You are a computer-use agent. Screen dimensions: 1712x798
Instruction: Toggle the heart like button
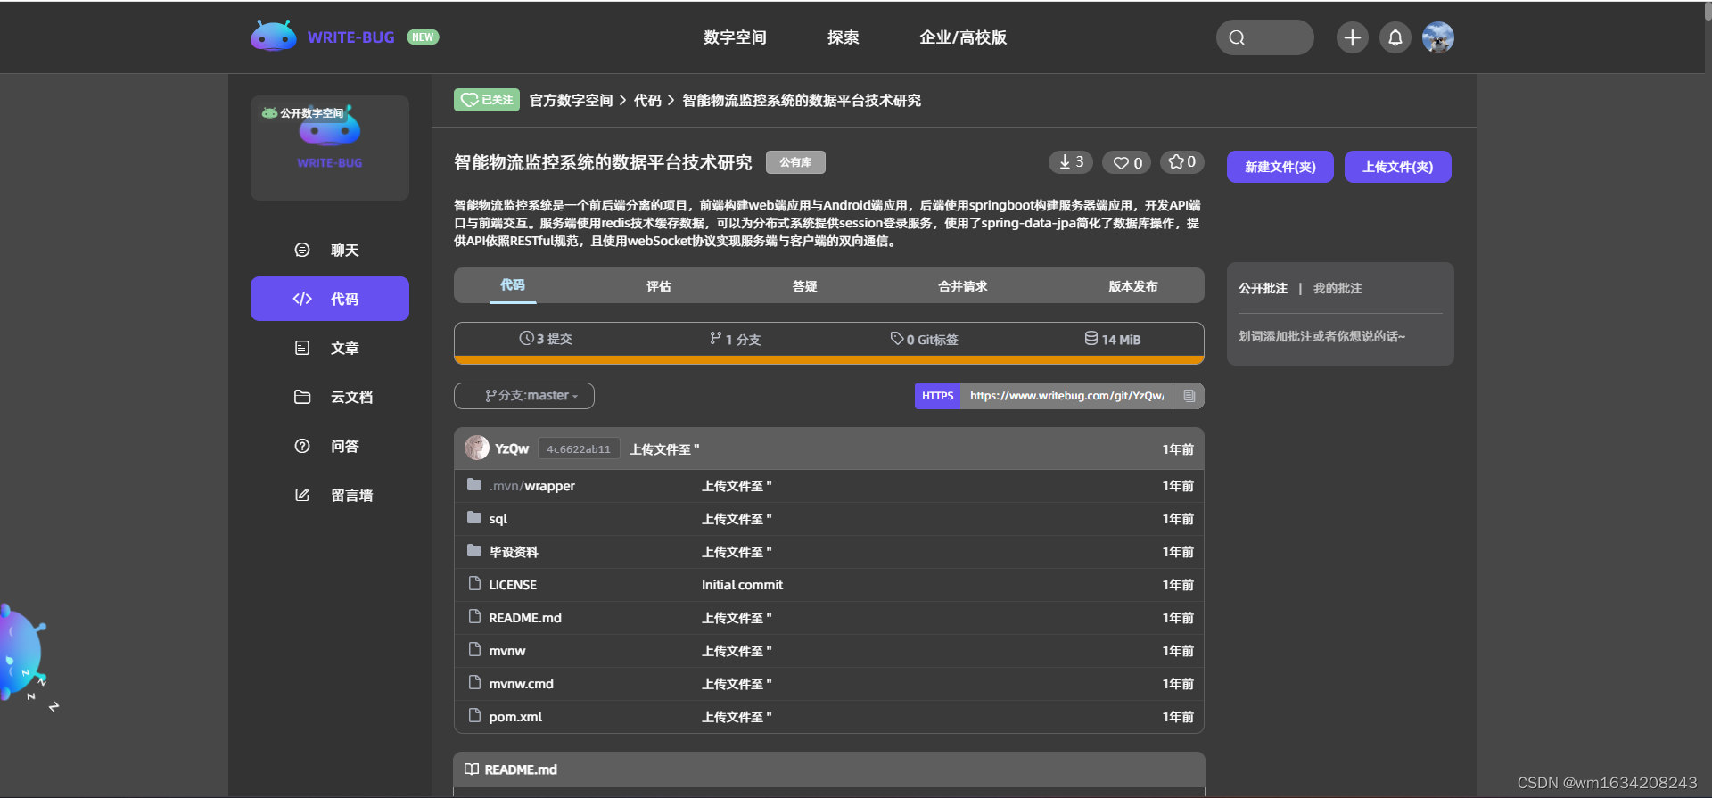point(1127,162)
